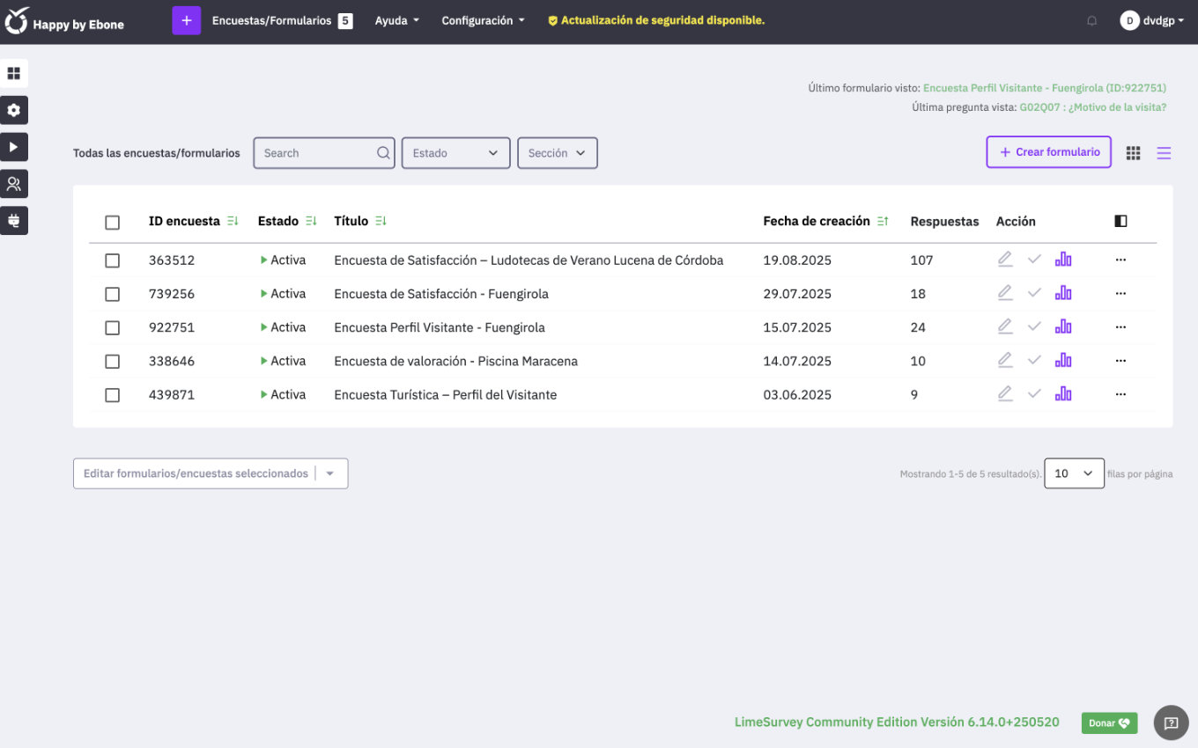Open the Configuración menu
The image size is (1198, 748).
[483, 20]
